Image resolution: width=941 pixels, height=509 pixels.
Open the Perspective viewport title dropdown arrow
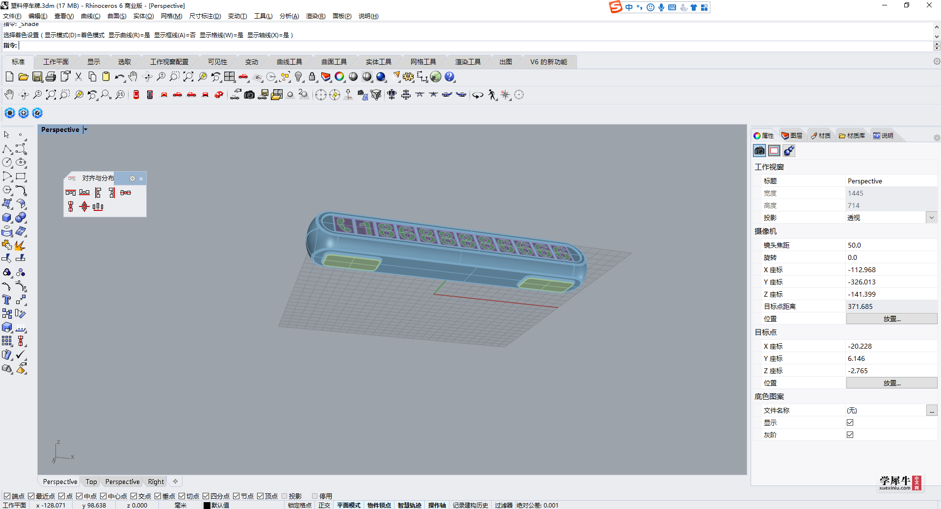85,129
